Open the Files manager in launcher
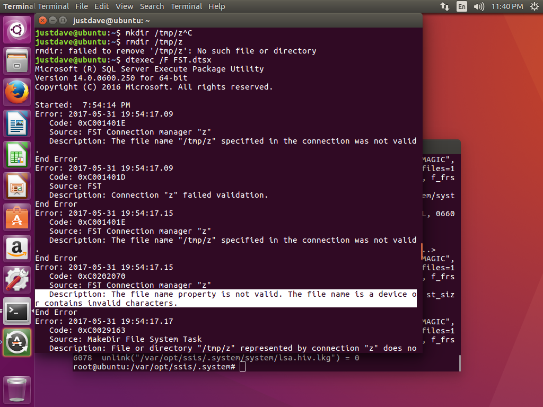543x407 pixels. coord(17,61)
